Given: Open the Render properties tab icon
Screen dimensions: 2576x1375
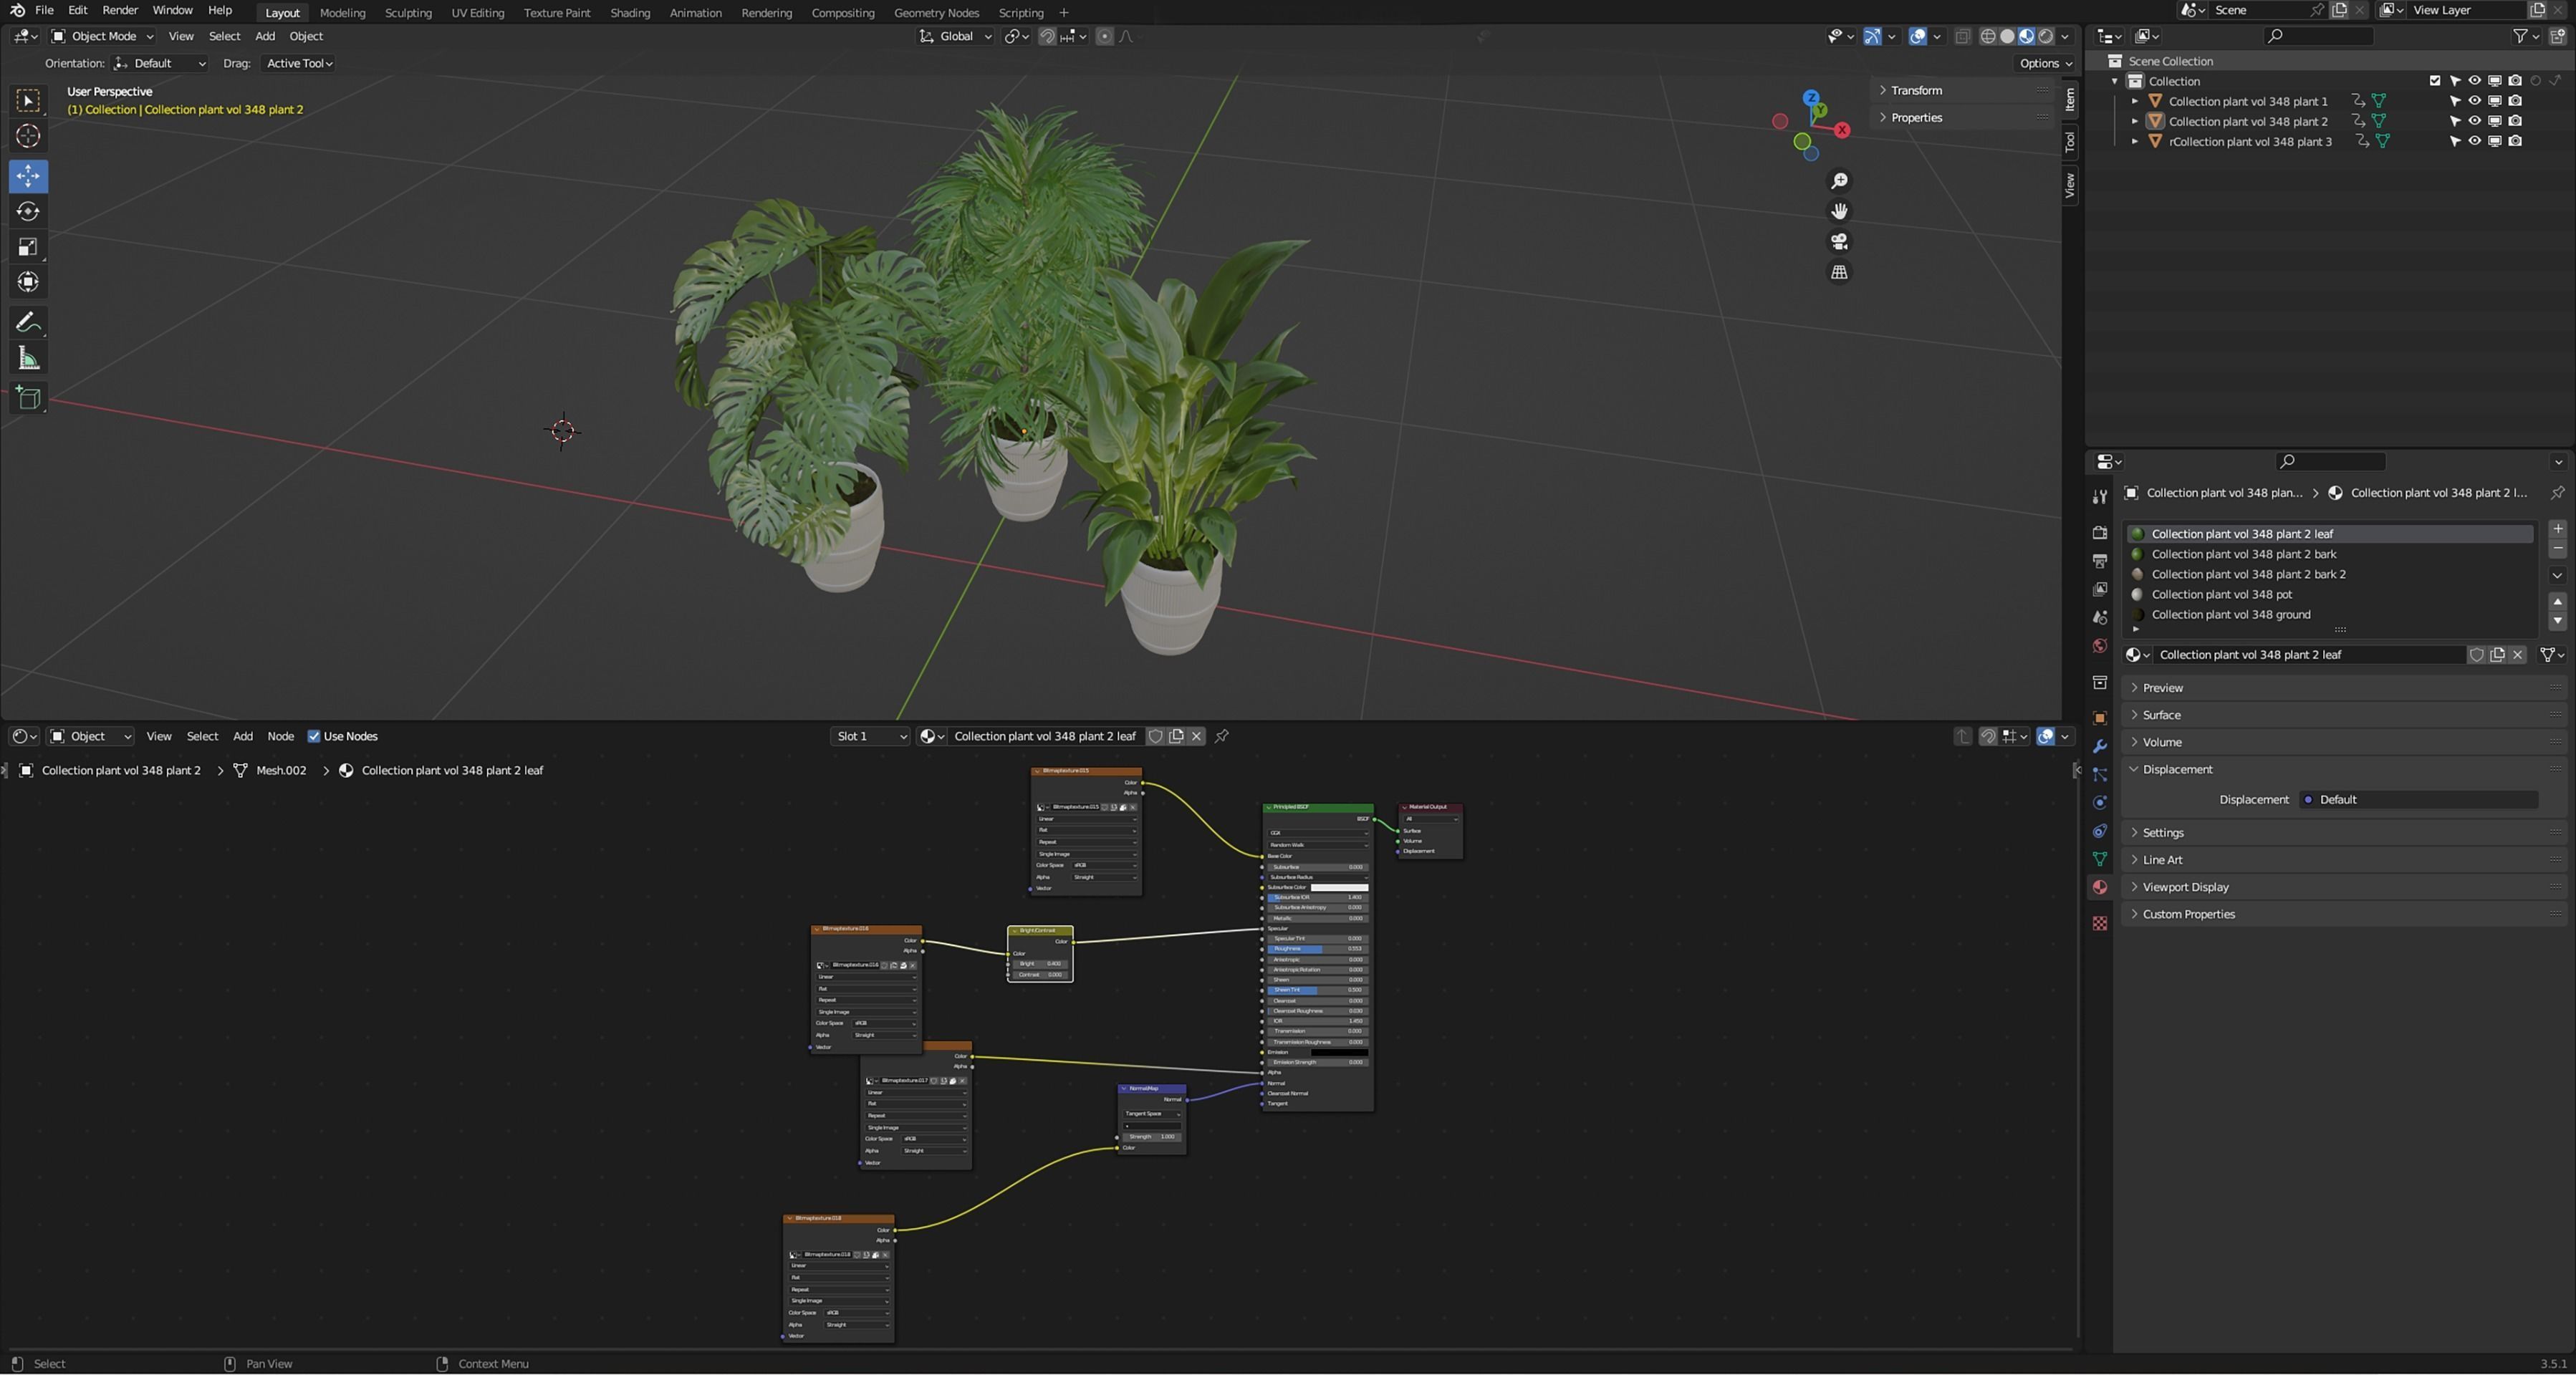Looking at the screenshot, I should click(2099, 533).
